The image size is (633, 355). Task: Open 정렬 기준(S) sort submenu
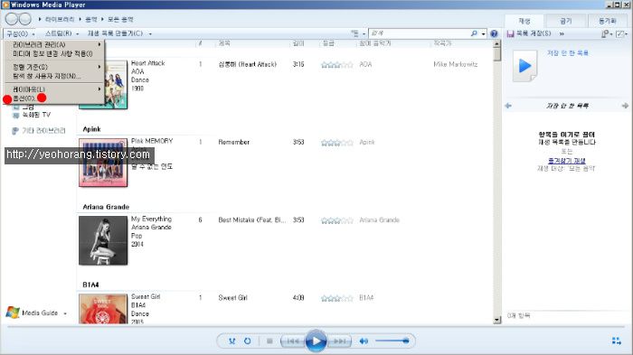click(x=55, y=67)
